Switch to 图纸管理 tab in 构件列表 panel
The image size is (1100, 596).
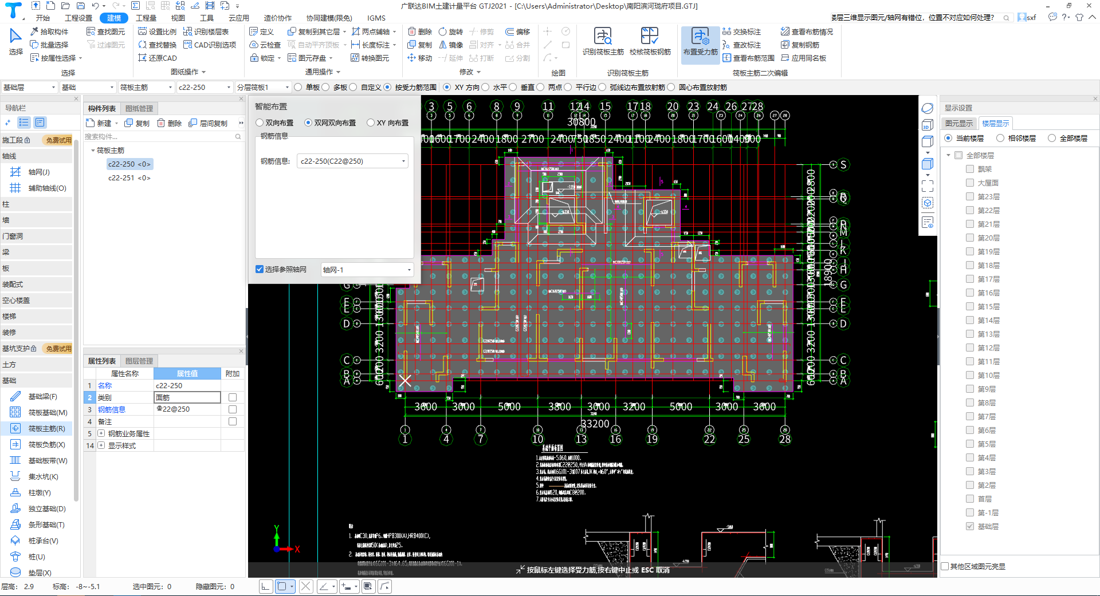point(139,108)
